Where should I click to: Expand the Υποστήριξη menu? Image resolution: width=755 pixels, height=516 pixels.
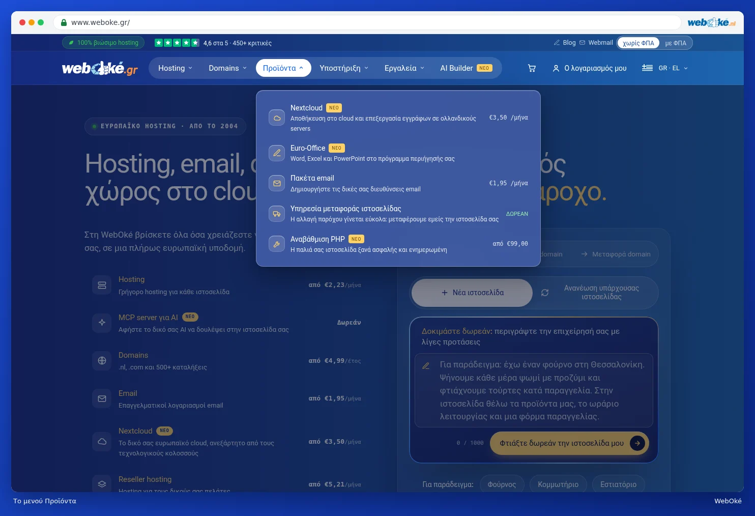click(x=344, y=68)
